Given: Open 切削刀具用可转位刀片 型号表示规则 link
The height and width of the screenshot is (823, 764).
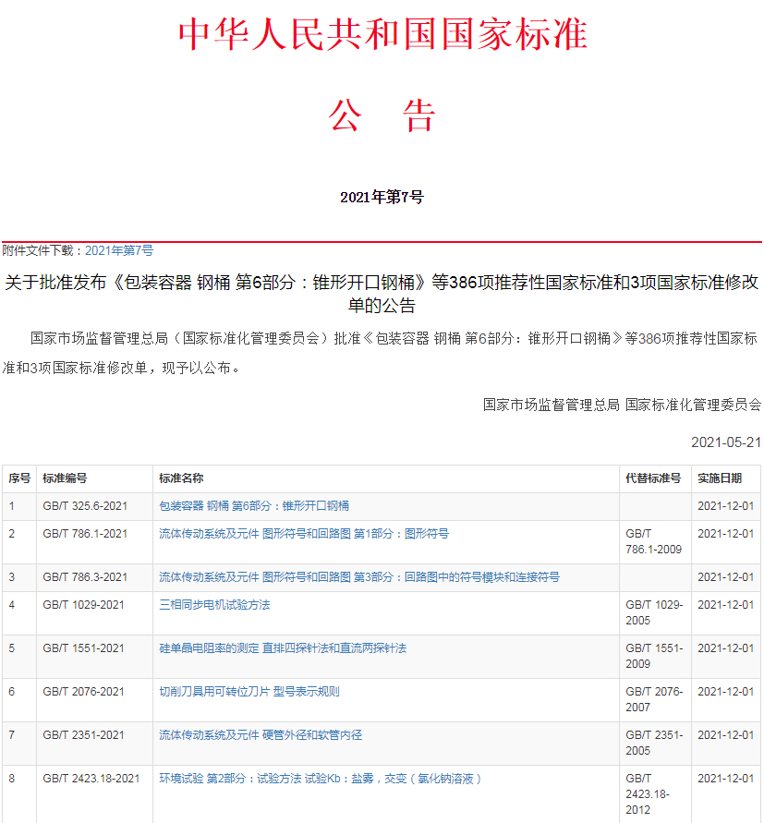Looking at the screenshot, I should point(249,692).
